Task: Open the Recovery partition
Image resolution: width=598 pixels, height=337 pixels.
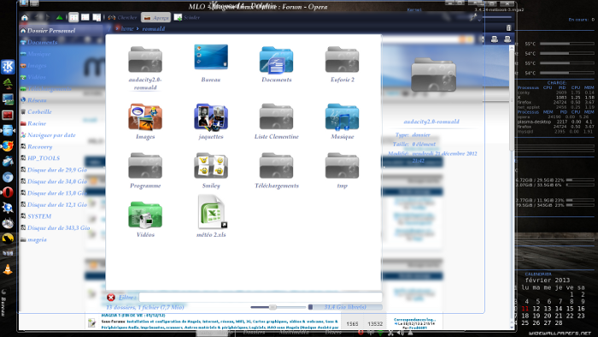Action: pyautogui.click(x=39, y=146)
